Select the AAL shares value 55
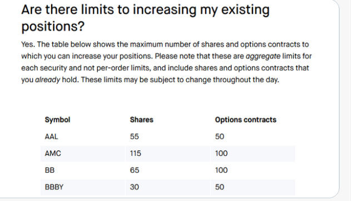The width and height of the screenshot is (353, 201). pyautogui.click(x=135, y=137)
